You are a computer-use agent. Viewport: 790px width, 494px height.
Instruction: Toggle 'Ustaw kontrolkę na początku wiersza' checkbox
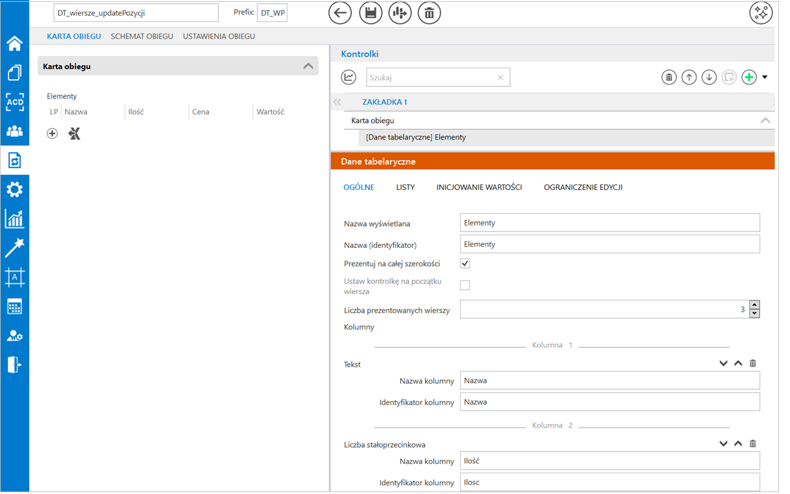point(465,285)
